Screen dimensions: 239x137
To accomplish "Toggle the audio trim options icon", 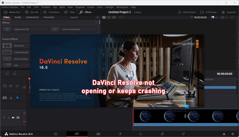I will point(11,86).
